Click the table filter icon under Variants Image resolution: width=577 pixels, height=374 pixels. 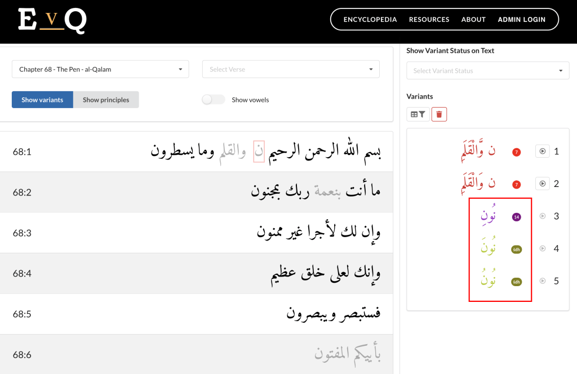(x=418, y=114)
